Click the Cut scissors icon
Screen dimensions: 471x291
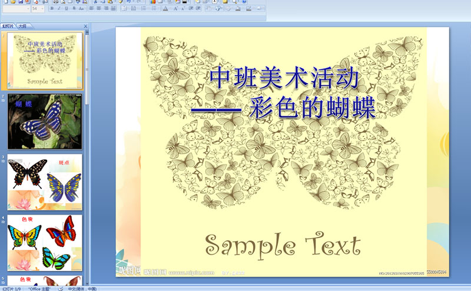95,1
